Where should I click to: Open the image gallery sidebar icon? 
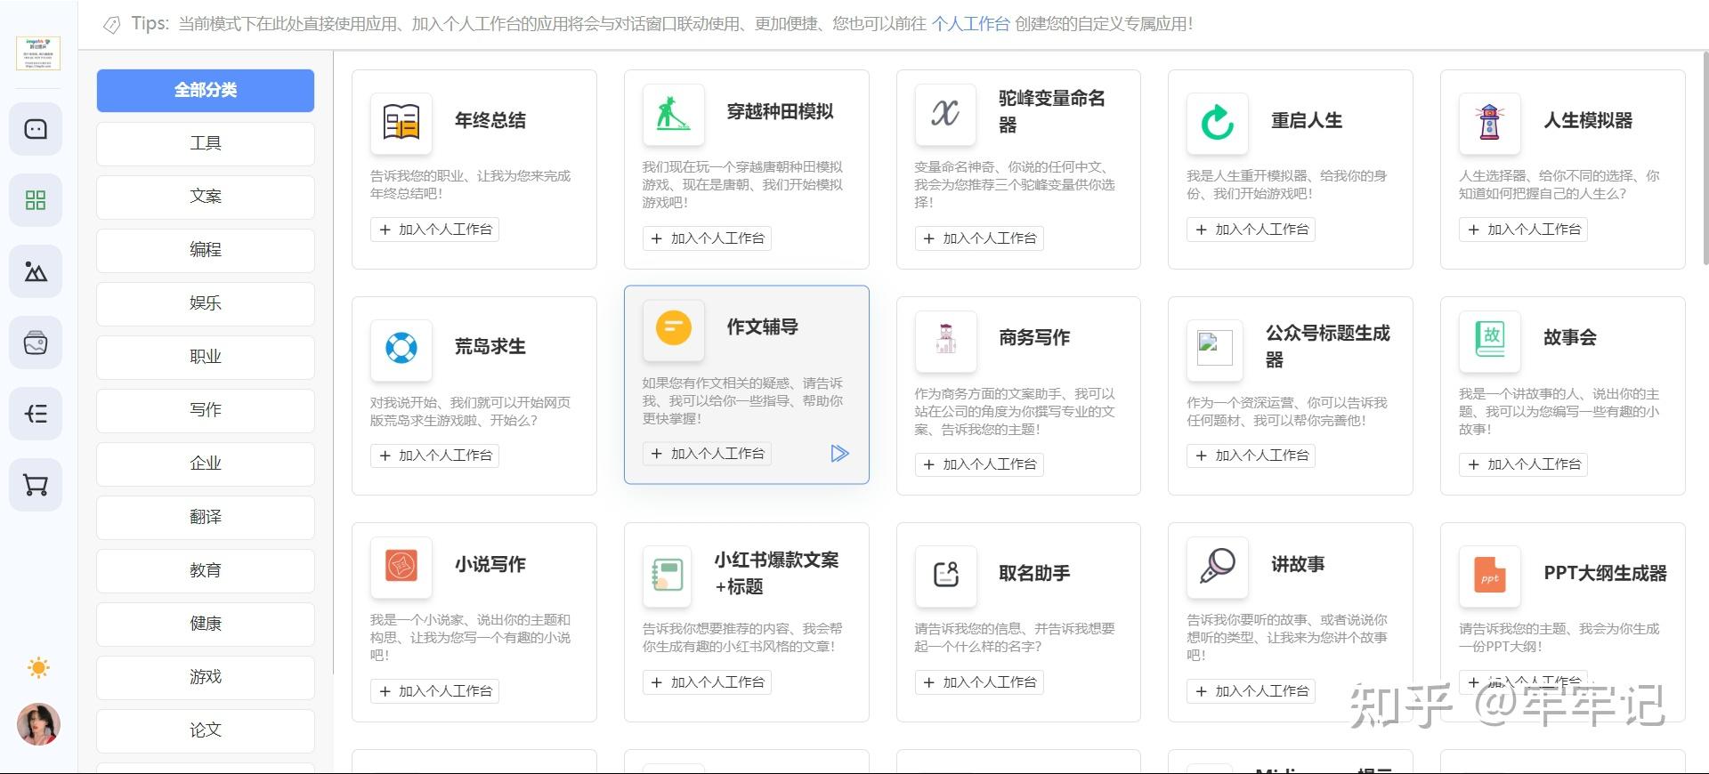point(36,272)
